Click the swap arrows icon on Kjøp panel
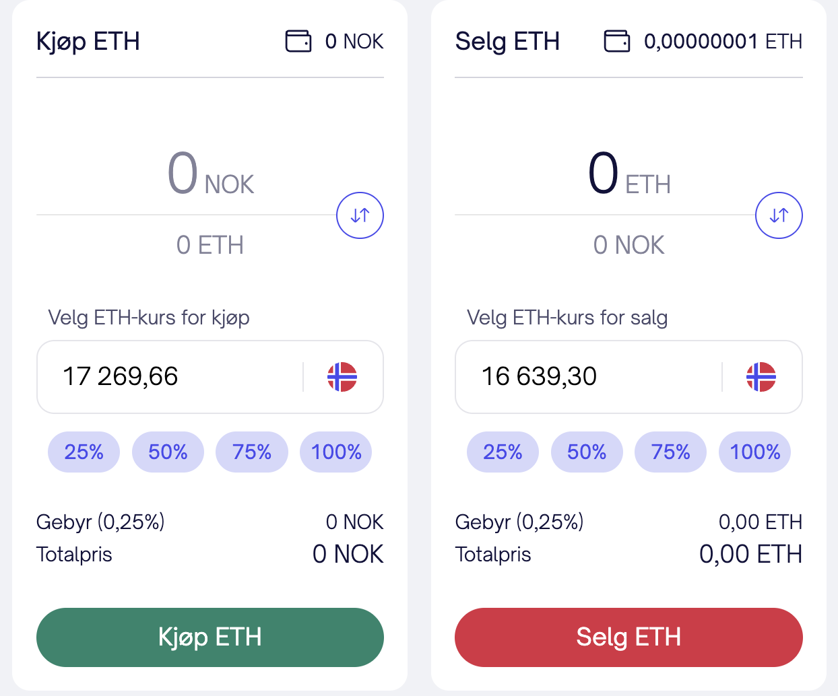Viewport: 838px width, 696px height. pyautogui.click(x=360, y=215)
